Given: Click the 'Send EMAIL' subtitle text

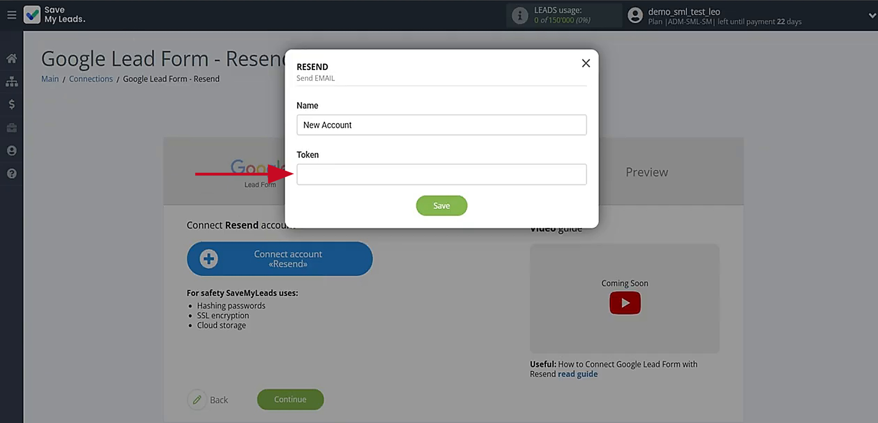Looking at the screenshot, I should coord(316,78).
